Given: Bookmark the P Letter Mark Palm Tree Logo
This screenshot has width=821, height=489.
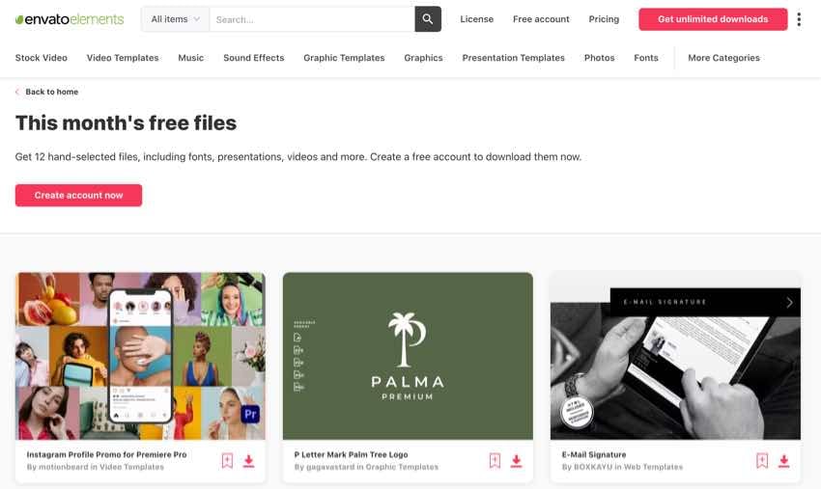Looking at the screenshot, I should click(x=495, y=461).
